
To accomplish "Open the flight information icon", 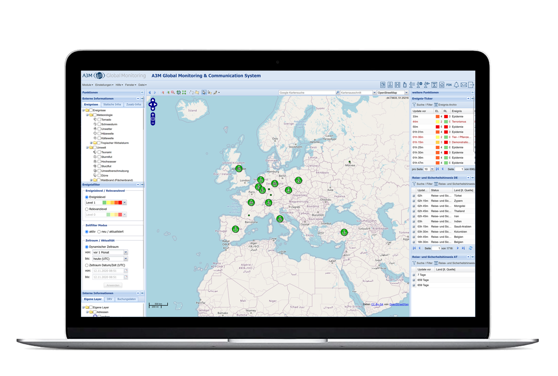I will (427, 85).
